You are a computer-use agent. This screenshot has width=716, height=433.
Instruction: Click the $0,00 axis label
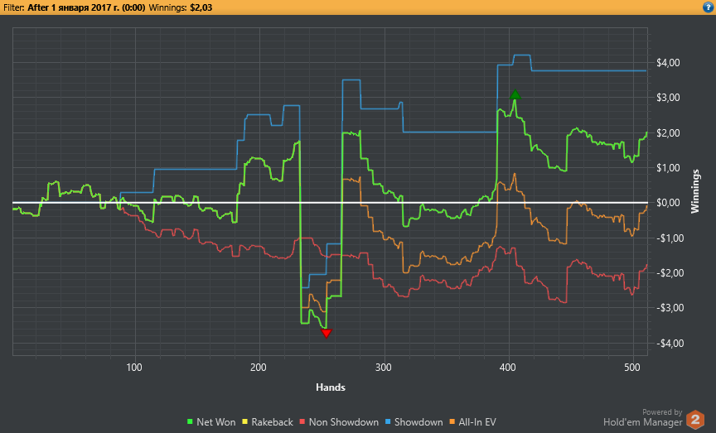[668, 203]
